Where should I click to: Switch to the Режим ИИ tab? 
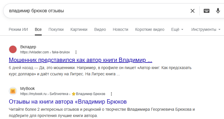coord(18,29)
